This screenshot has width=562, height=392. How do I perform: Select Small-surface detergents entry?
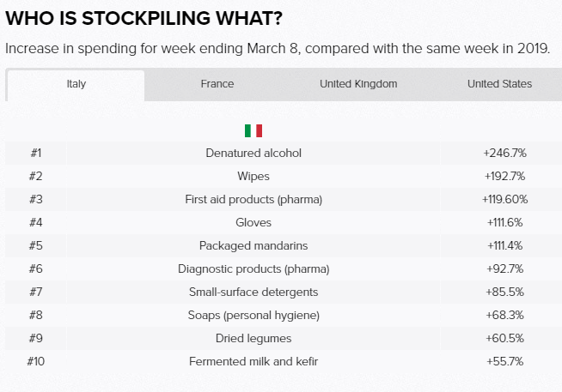(x=254, y=292)
